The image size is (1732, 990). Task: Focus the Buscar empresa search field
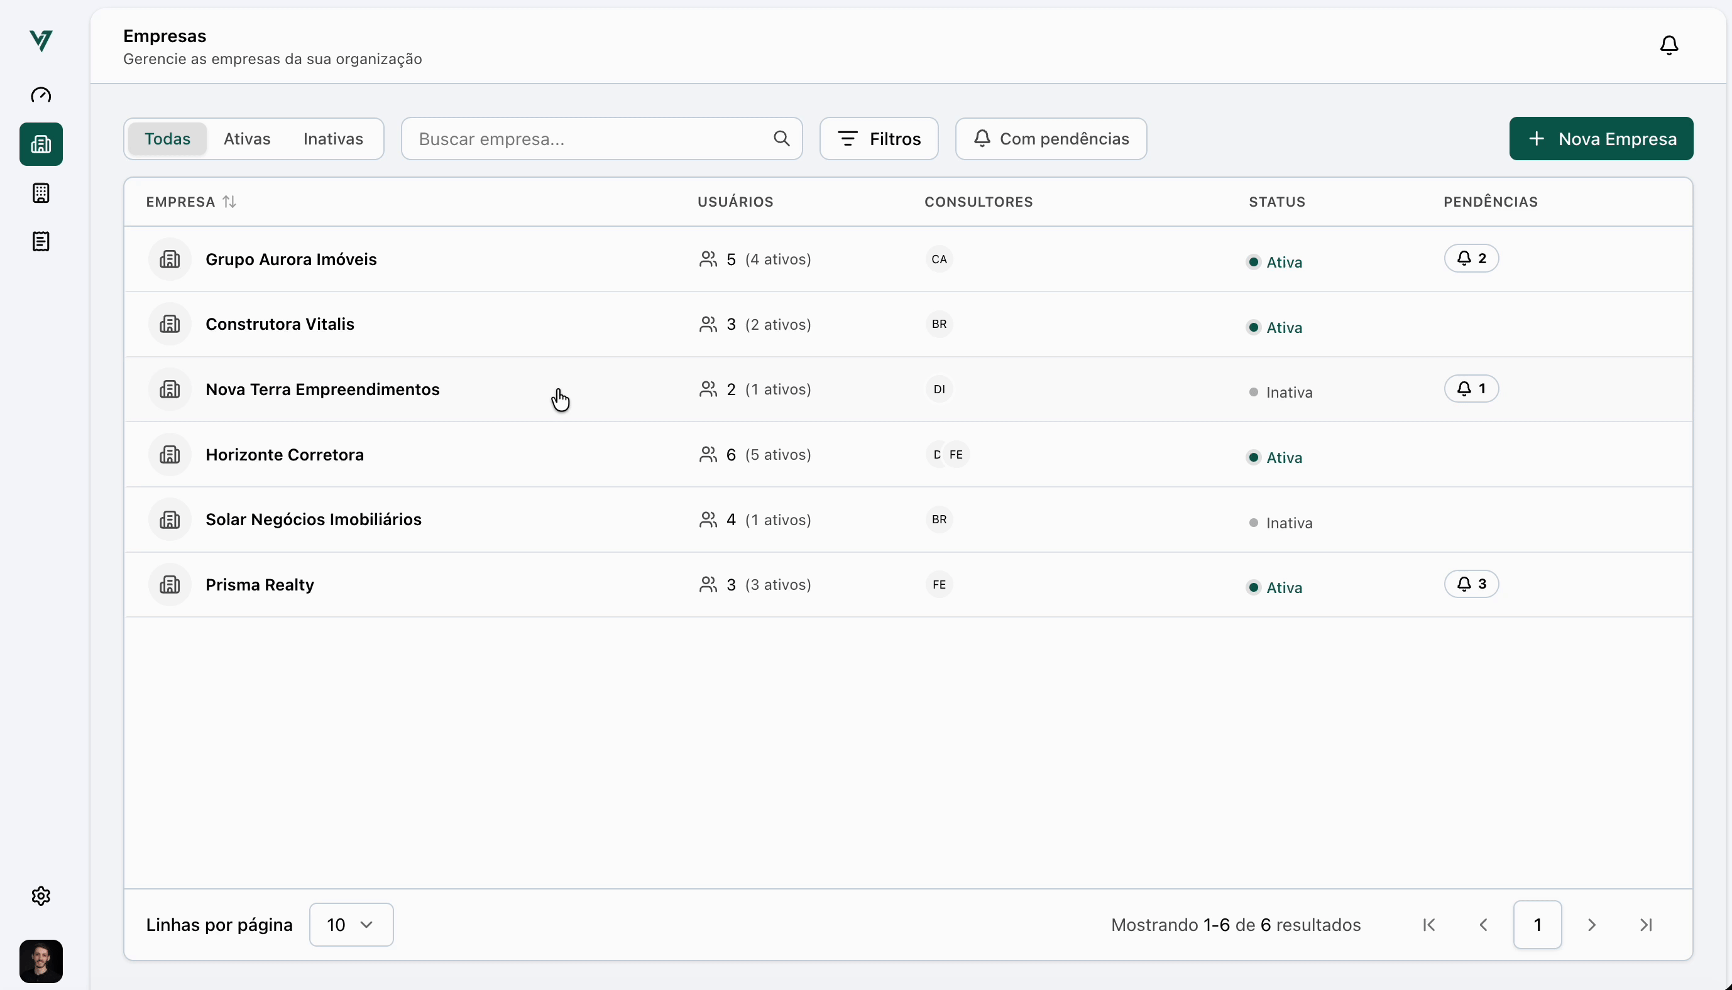pos(601,139)
